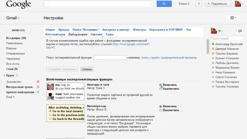The height and width of the screenshot is (139, 247).
Task: Click the 'предварительный просмотр' example link
Action: pyautogui.click(x=179, y=58)
